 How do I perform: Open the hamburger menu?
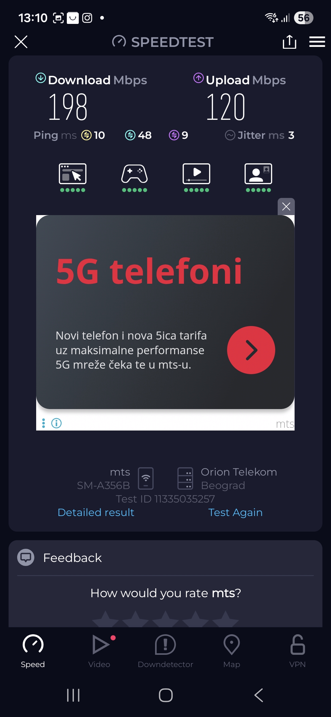317,42
